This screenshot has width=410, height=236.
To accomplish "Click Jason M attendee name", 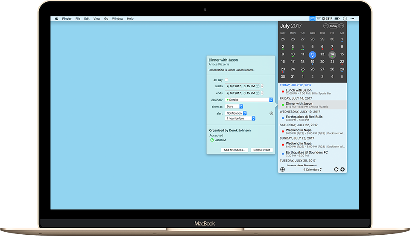I will [220, 140].
